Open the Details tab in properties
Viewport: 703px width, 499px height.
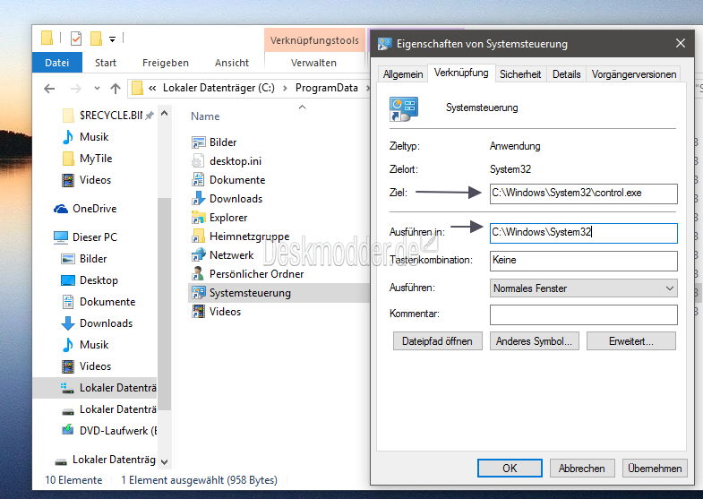click(x=566, y=74)
